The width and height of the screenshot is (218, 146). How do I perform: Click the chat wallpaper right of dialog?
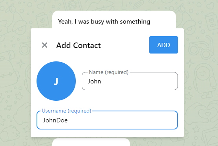point(201,83)
